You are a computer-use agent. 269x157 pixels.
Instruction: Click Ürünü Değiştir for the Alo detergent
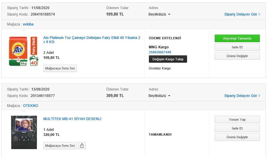[x=237, y=56]
